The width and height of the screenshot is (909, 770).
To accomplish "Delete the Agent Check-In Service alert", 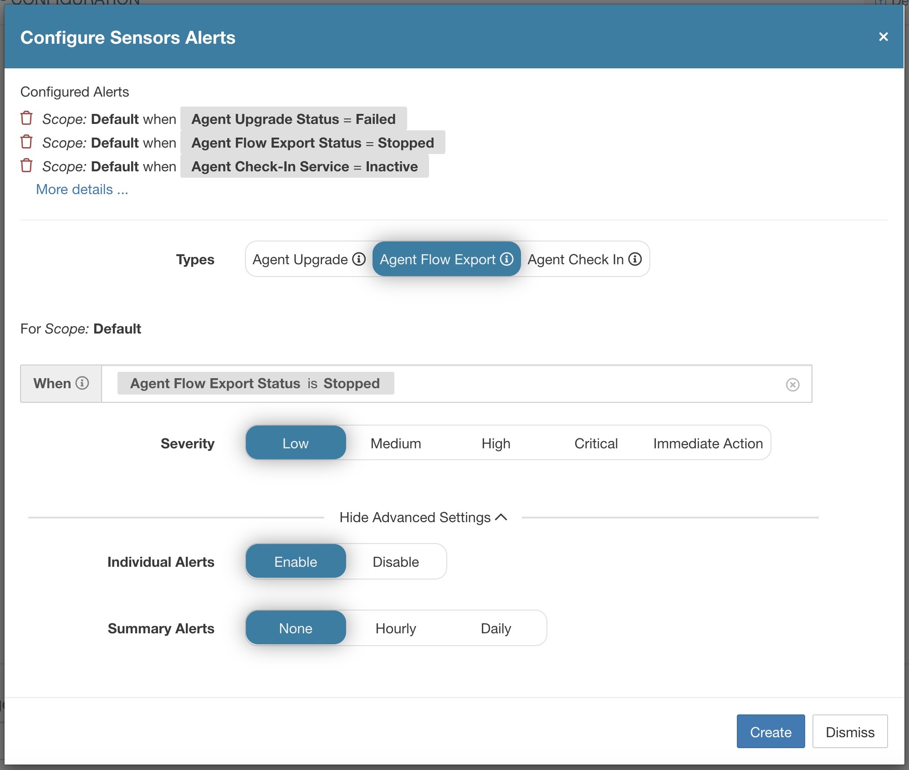I will coord(26,165).
